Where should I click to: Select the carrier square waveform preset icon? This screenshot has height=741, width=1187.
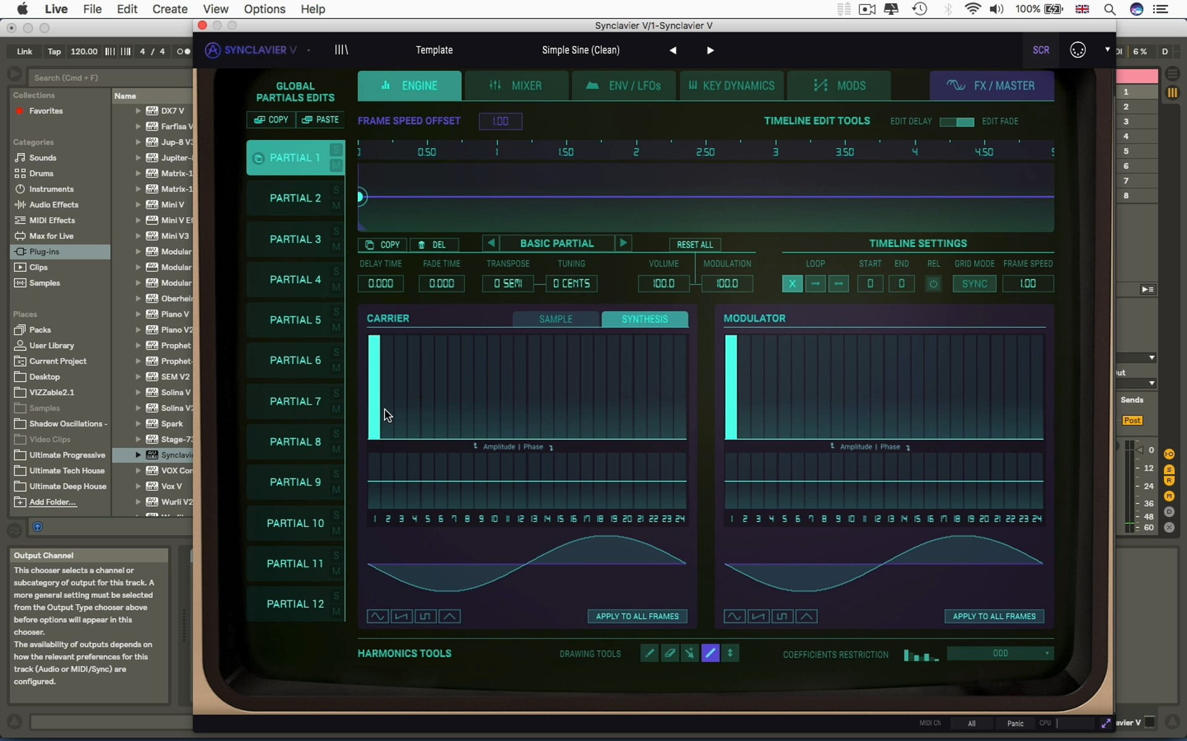tap(425, 616)
